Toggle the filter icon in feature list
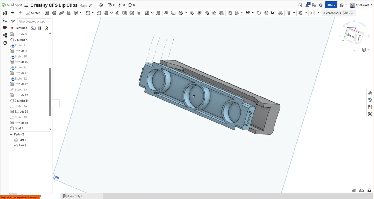Image resolution: width=374 pixels, height=199 pixels. [x=13, y=22]
